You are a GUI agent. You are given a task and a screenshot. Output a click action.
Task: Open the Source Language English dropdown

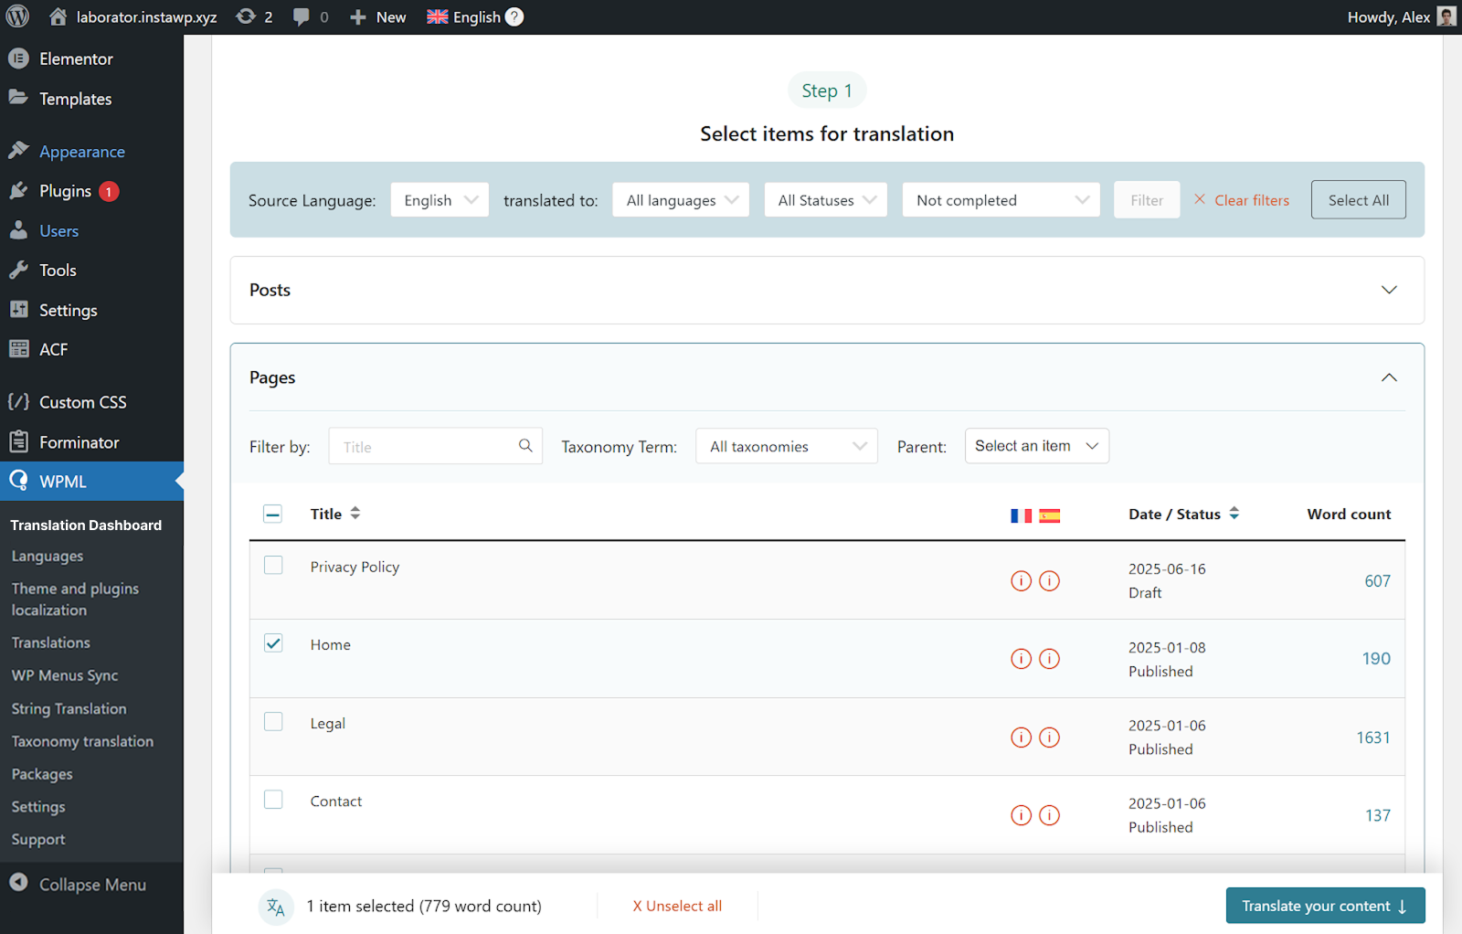point(440,200)
